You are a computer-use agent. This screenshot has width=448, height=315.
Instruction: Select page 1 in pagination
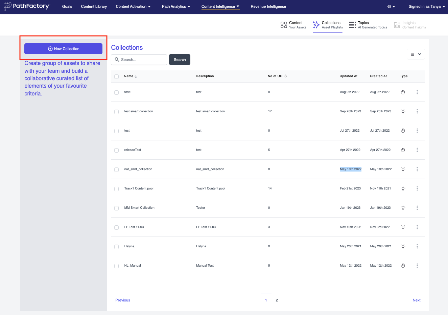click(x=266, y=300)
